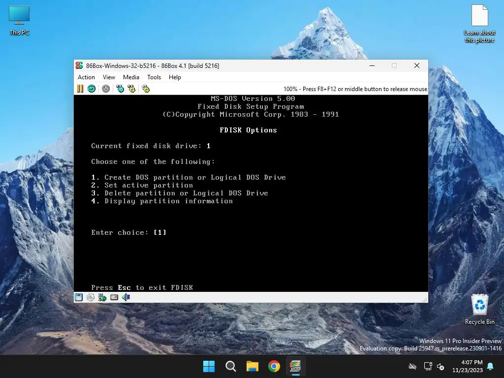The height and width of the screenshot is (378, 504).
Task: Click the 86Box title bar logo icon
Action: point(79,65)
